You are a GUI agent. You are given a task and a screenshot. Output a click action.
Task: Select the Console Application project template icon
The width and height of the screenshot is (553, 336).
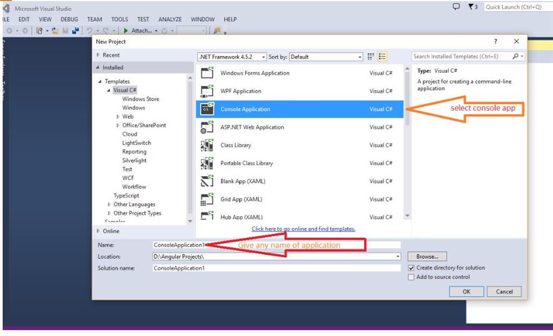[x=207, y=108]
